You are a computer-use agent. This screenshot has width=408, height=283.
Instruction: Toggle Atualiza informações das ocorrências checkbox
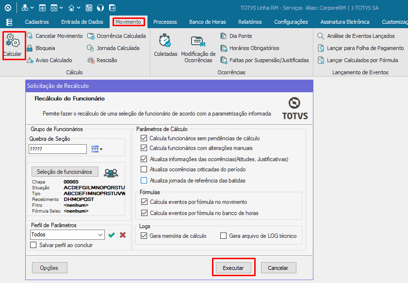144,159
